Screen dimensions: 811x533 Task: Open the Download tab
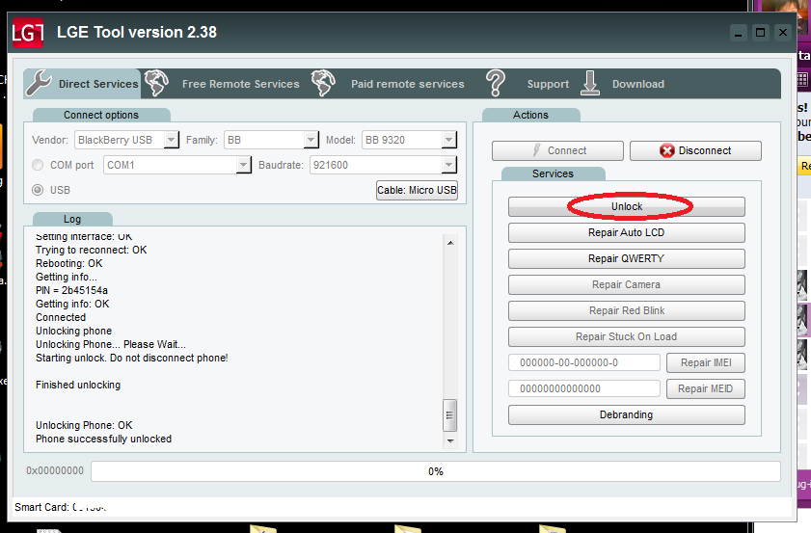638,84
